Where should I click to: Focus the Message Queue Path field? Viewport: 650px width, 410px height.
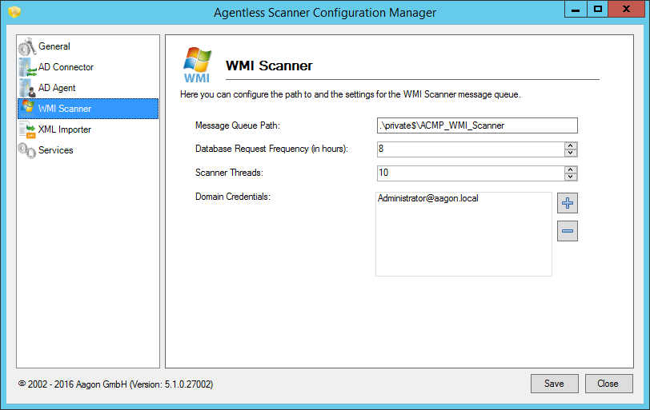tap(477, 125)
